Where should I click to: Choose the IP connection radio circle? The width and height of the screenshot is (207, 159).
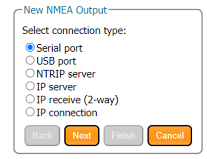click(x=30, y=112)
